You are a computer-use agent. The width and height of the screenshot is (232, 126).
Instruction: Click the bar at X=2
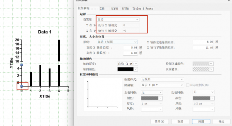click(40, 76)
